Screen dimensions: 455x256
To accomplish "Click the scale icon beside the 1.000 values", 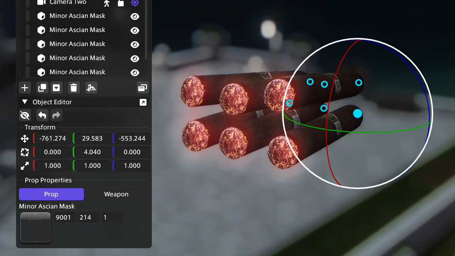I will [25, 165].
